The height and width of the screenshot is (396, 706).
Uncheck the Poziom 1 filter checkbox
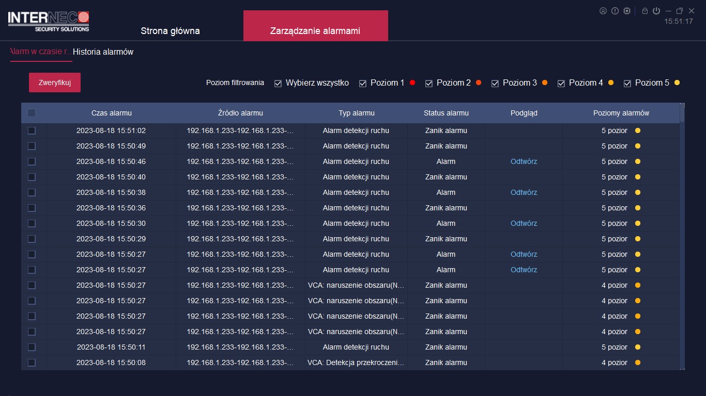pyautogui.click(x=363, y=84)
